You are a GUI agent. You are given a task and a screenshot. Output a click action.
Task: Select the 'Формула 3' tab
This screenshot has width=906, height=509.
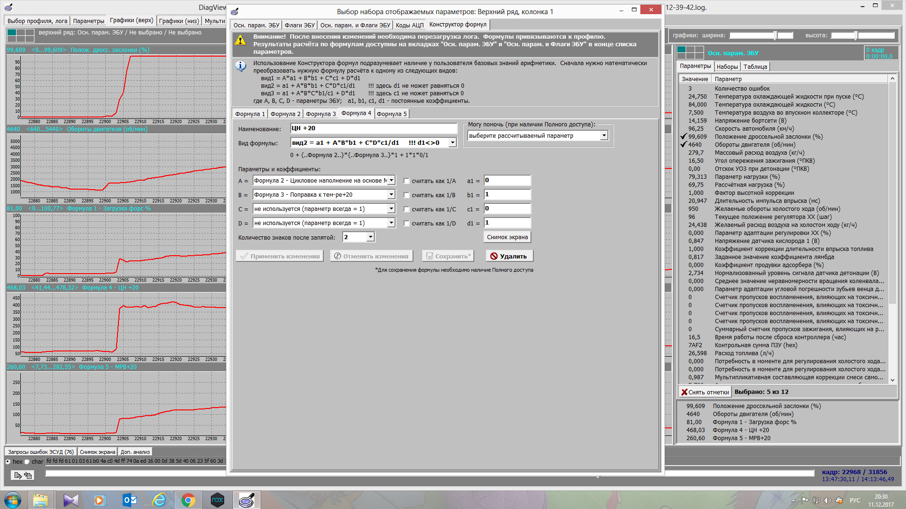point(321,114)
